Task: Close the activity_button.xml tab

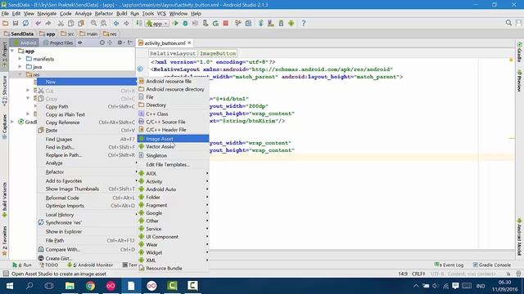Action: pyautogui.click(x=189, y=43)
